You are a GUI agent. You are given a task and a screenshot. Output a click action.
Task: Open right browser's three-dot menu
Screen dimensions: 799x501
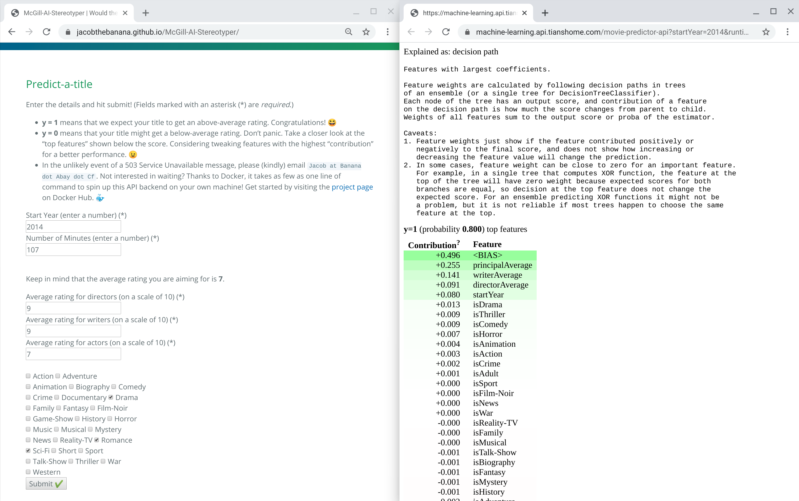787,32
